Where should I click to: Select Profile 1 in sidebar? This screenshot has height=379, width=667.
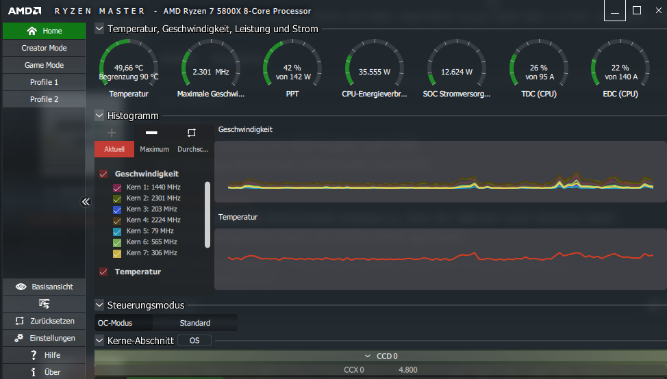click(44, 82)
